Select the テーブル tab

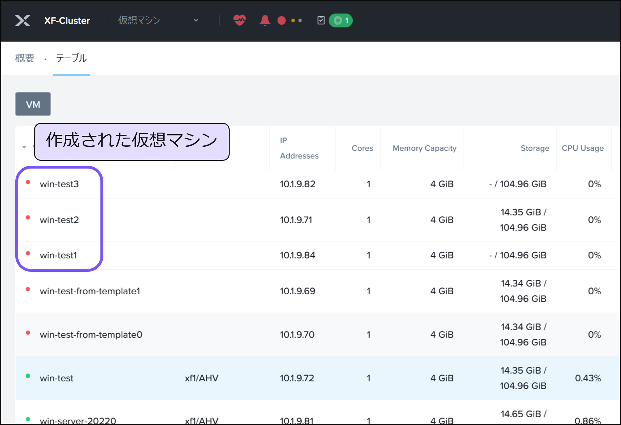click(71, 58)
